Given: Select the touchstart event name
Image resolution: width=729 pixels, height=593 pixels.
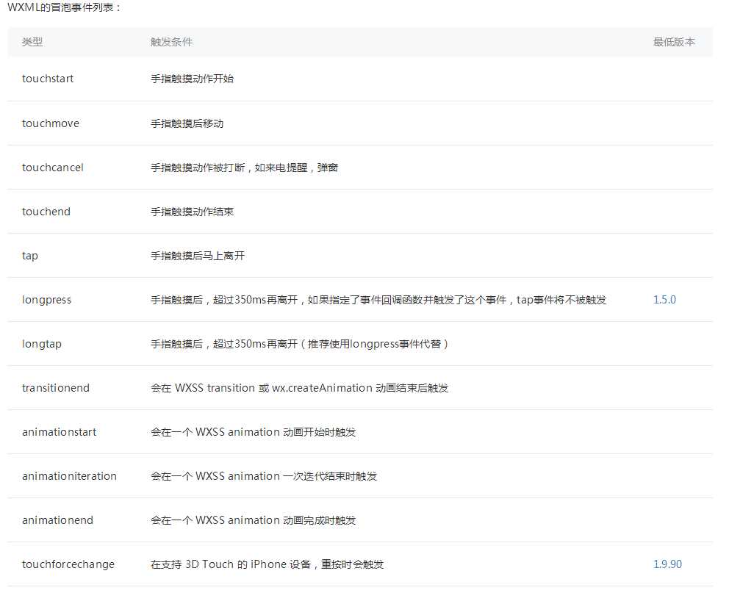Looking at the screenshot, I should [48, 79].
